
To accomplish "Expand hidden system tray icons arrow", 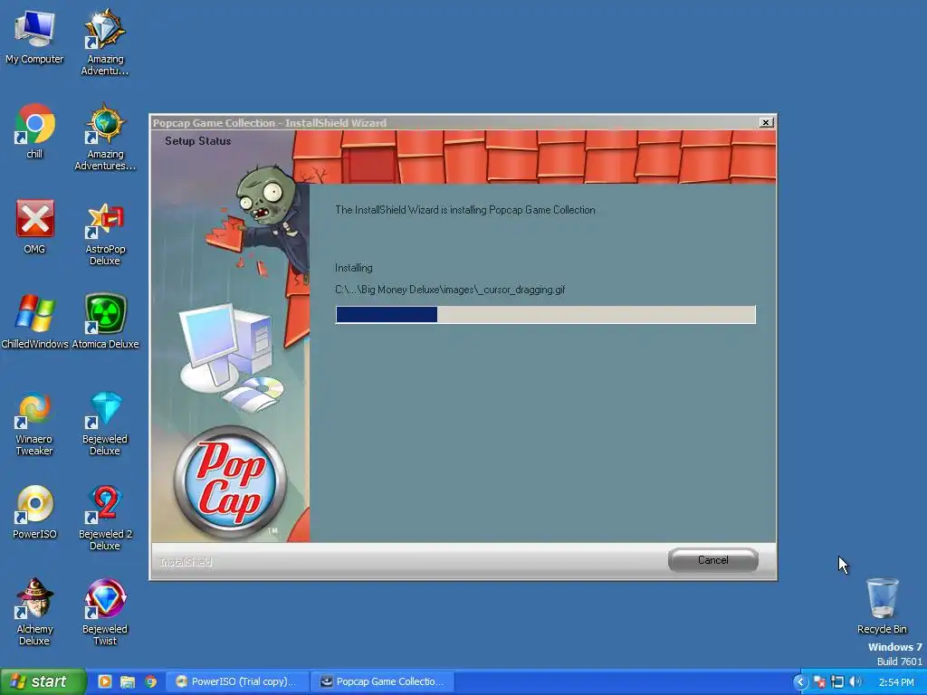I will [800, 682].
